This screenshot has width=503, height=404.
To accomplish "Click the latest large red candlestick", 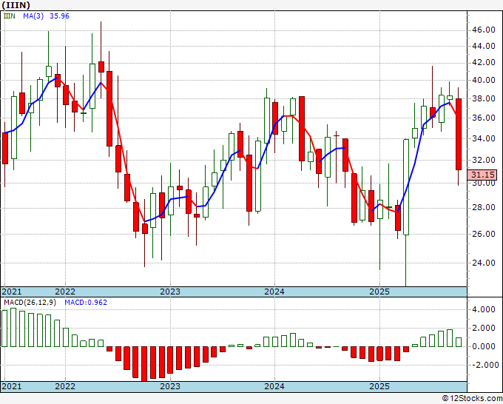I will coord(459,134).
